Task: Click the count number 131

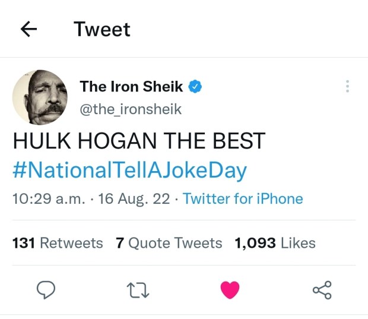Action: coord(24,243)
